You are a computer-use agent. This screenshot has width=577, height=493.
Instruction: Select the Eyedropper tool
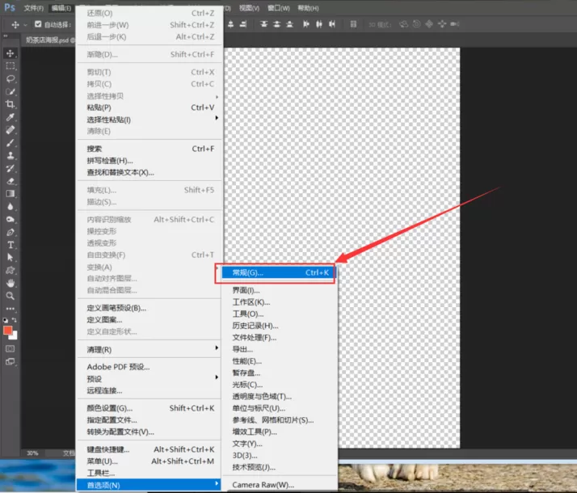tap(11, 117)
